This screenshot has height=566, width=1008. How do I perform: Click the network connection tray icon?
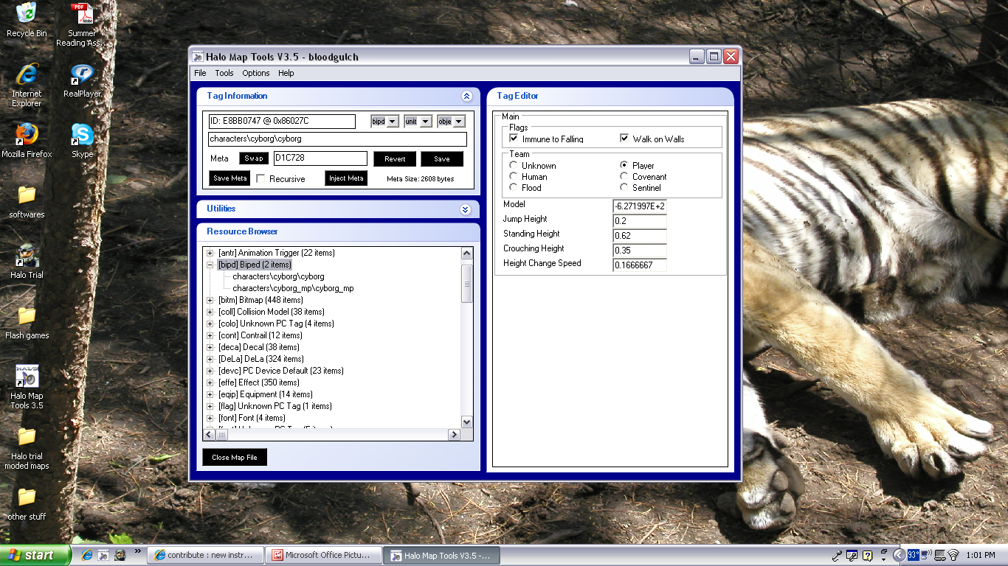point(927,555)
